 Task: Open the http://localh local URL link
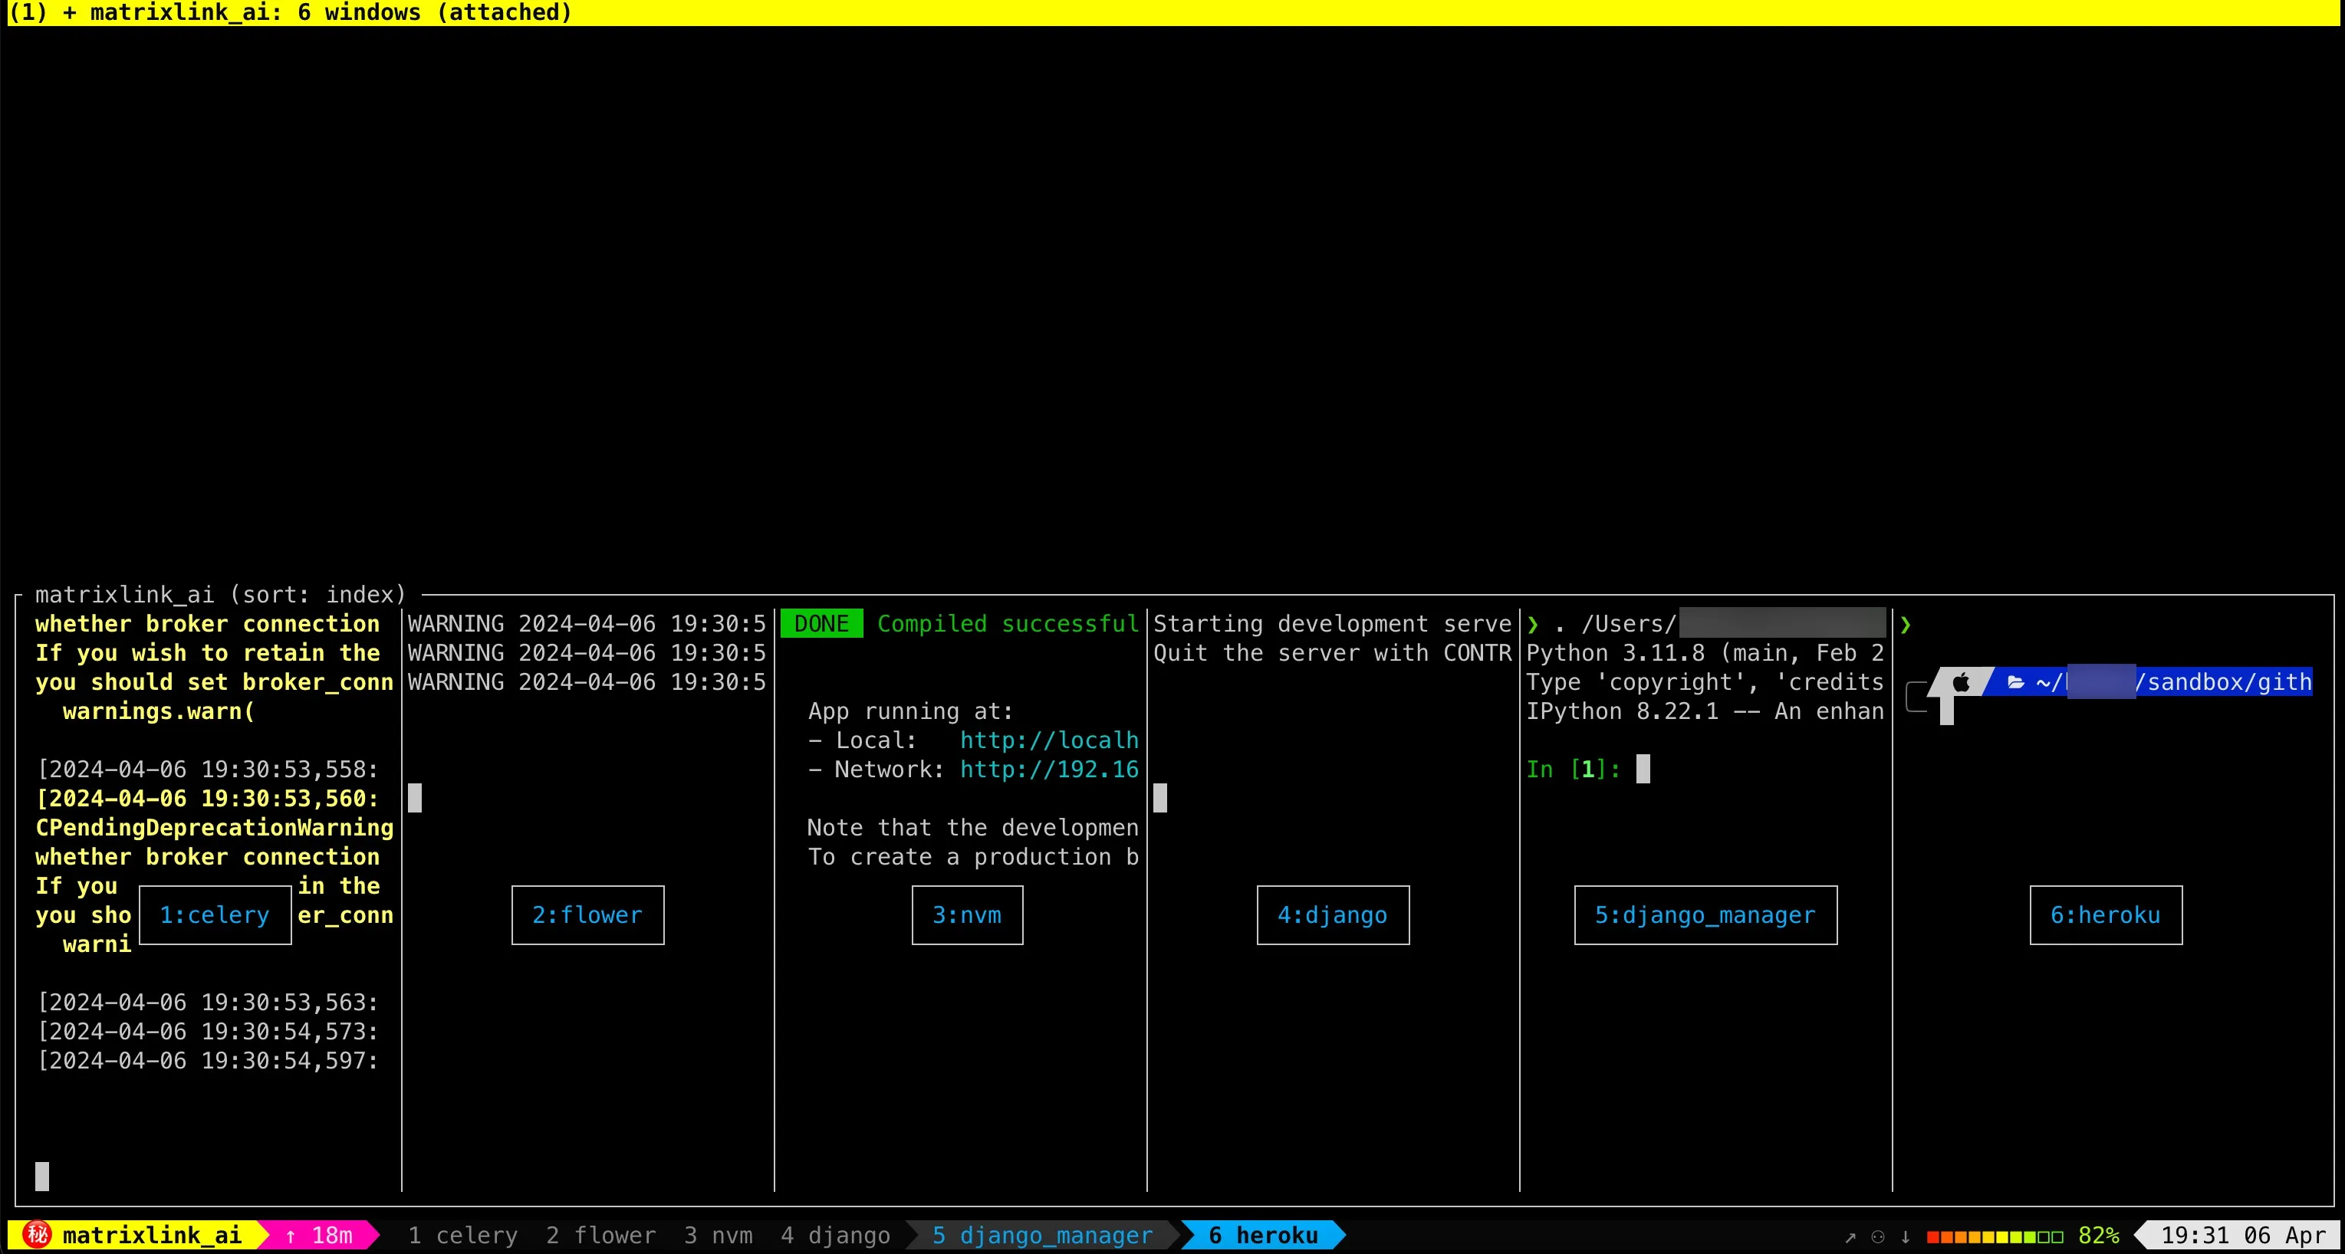(x=1049, y=740)
